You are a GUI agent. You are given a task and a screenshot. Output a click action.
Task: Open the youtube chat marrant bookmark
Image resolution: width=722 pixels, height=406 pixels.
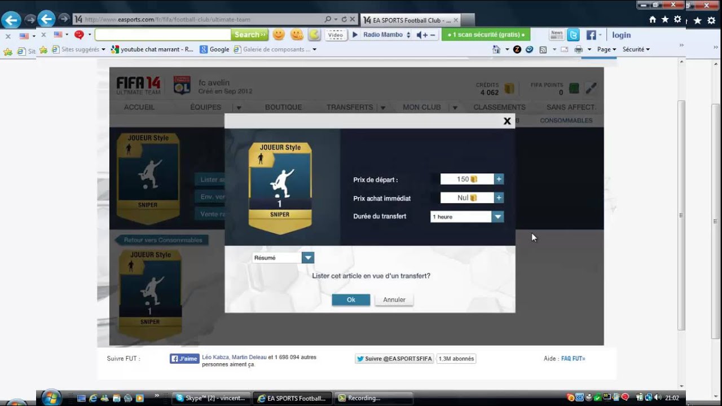tap(152, 50)
